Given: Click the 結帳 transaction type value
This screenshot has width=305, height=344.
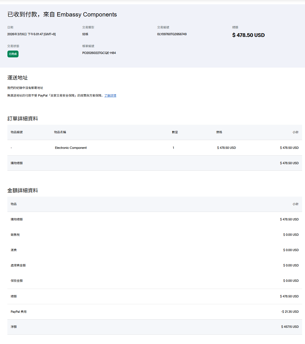Looking at the screenshot, I should (x=85, y=34).
